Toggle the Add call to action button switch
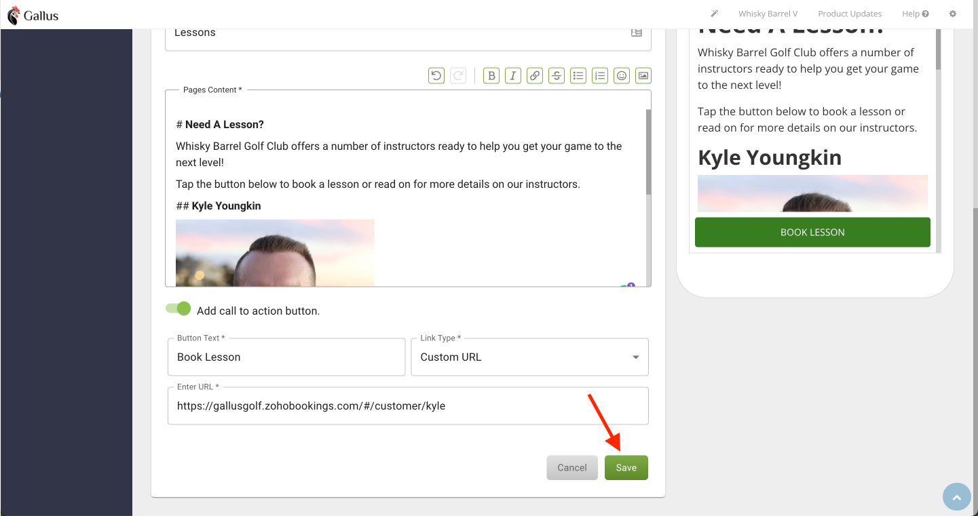978x516 pixels. click(178, 309)
